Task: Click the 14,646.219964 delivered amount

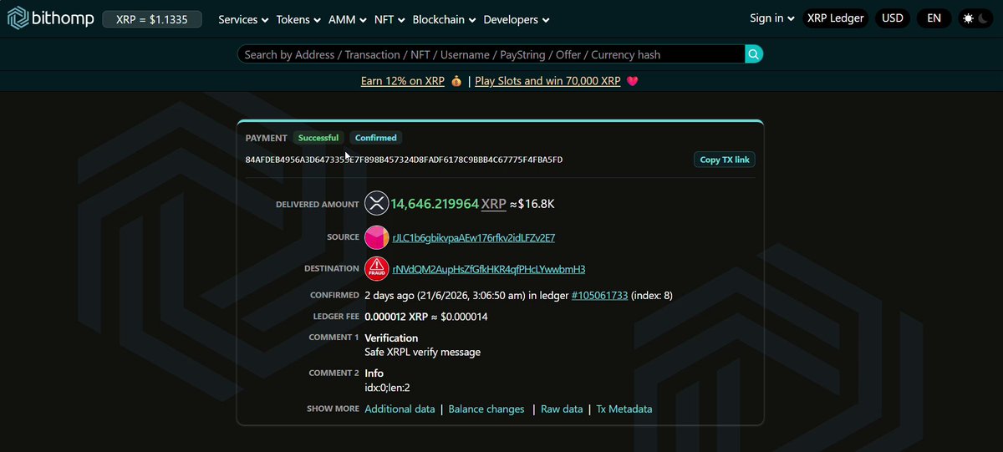Action: pyautogui.click(x=435, y=204)
